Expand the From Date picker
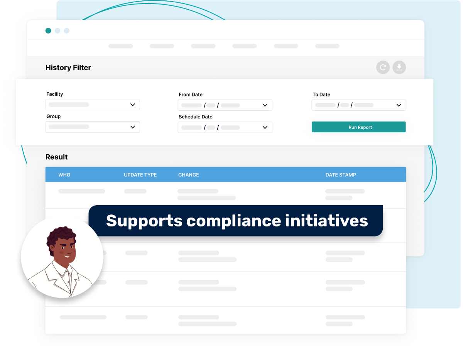The image size is (463, 351). point(225,105)
